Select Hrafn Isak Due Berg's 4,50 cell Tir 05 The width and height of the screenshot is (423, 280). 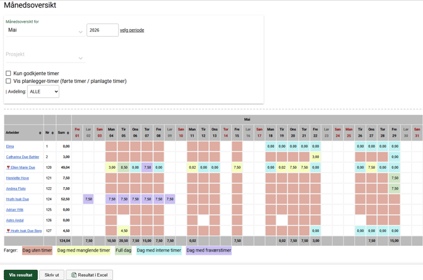pos(124,231)
